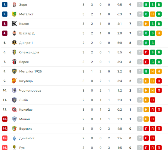Click the red П loss badge for Олександрія
The width and height of the screenshot is (168, 152).
click(x=146, y=52)
